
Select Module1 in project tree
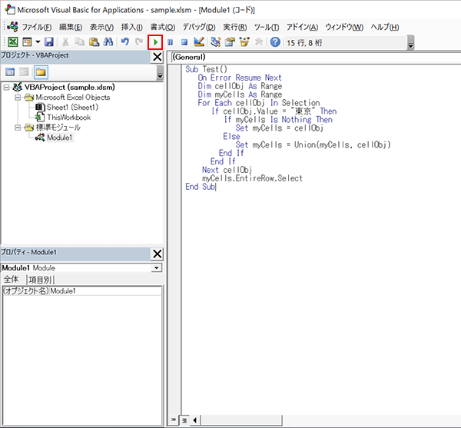(x=60, y=138)
